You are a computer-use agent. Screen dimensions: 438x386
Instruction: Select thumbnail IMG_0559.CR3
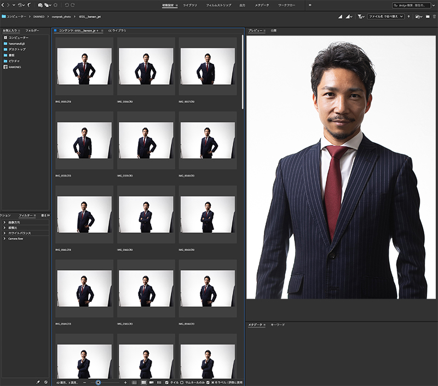tap(146, 141)
